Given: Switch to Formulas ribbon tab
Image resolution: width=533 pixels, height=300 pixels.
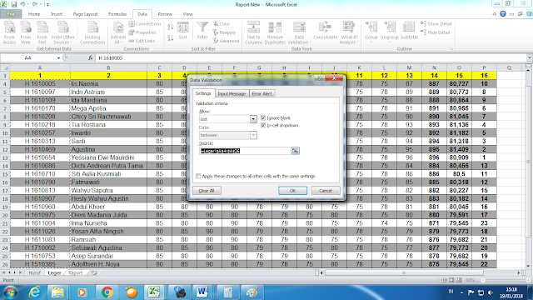Looking at the screenshot, I should pos(117,14).
